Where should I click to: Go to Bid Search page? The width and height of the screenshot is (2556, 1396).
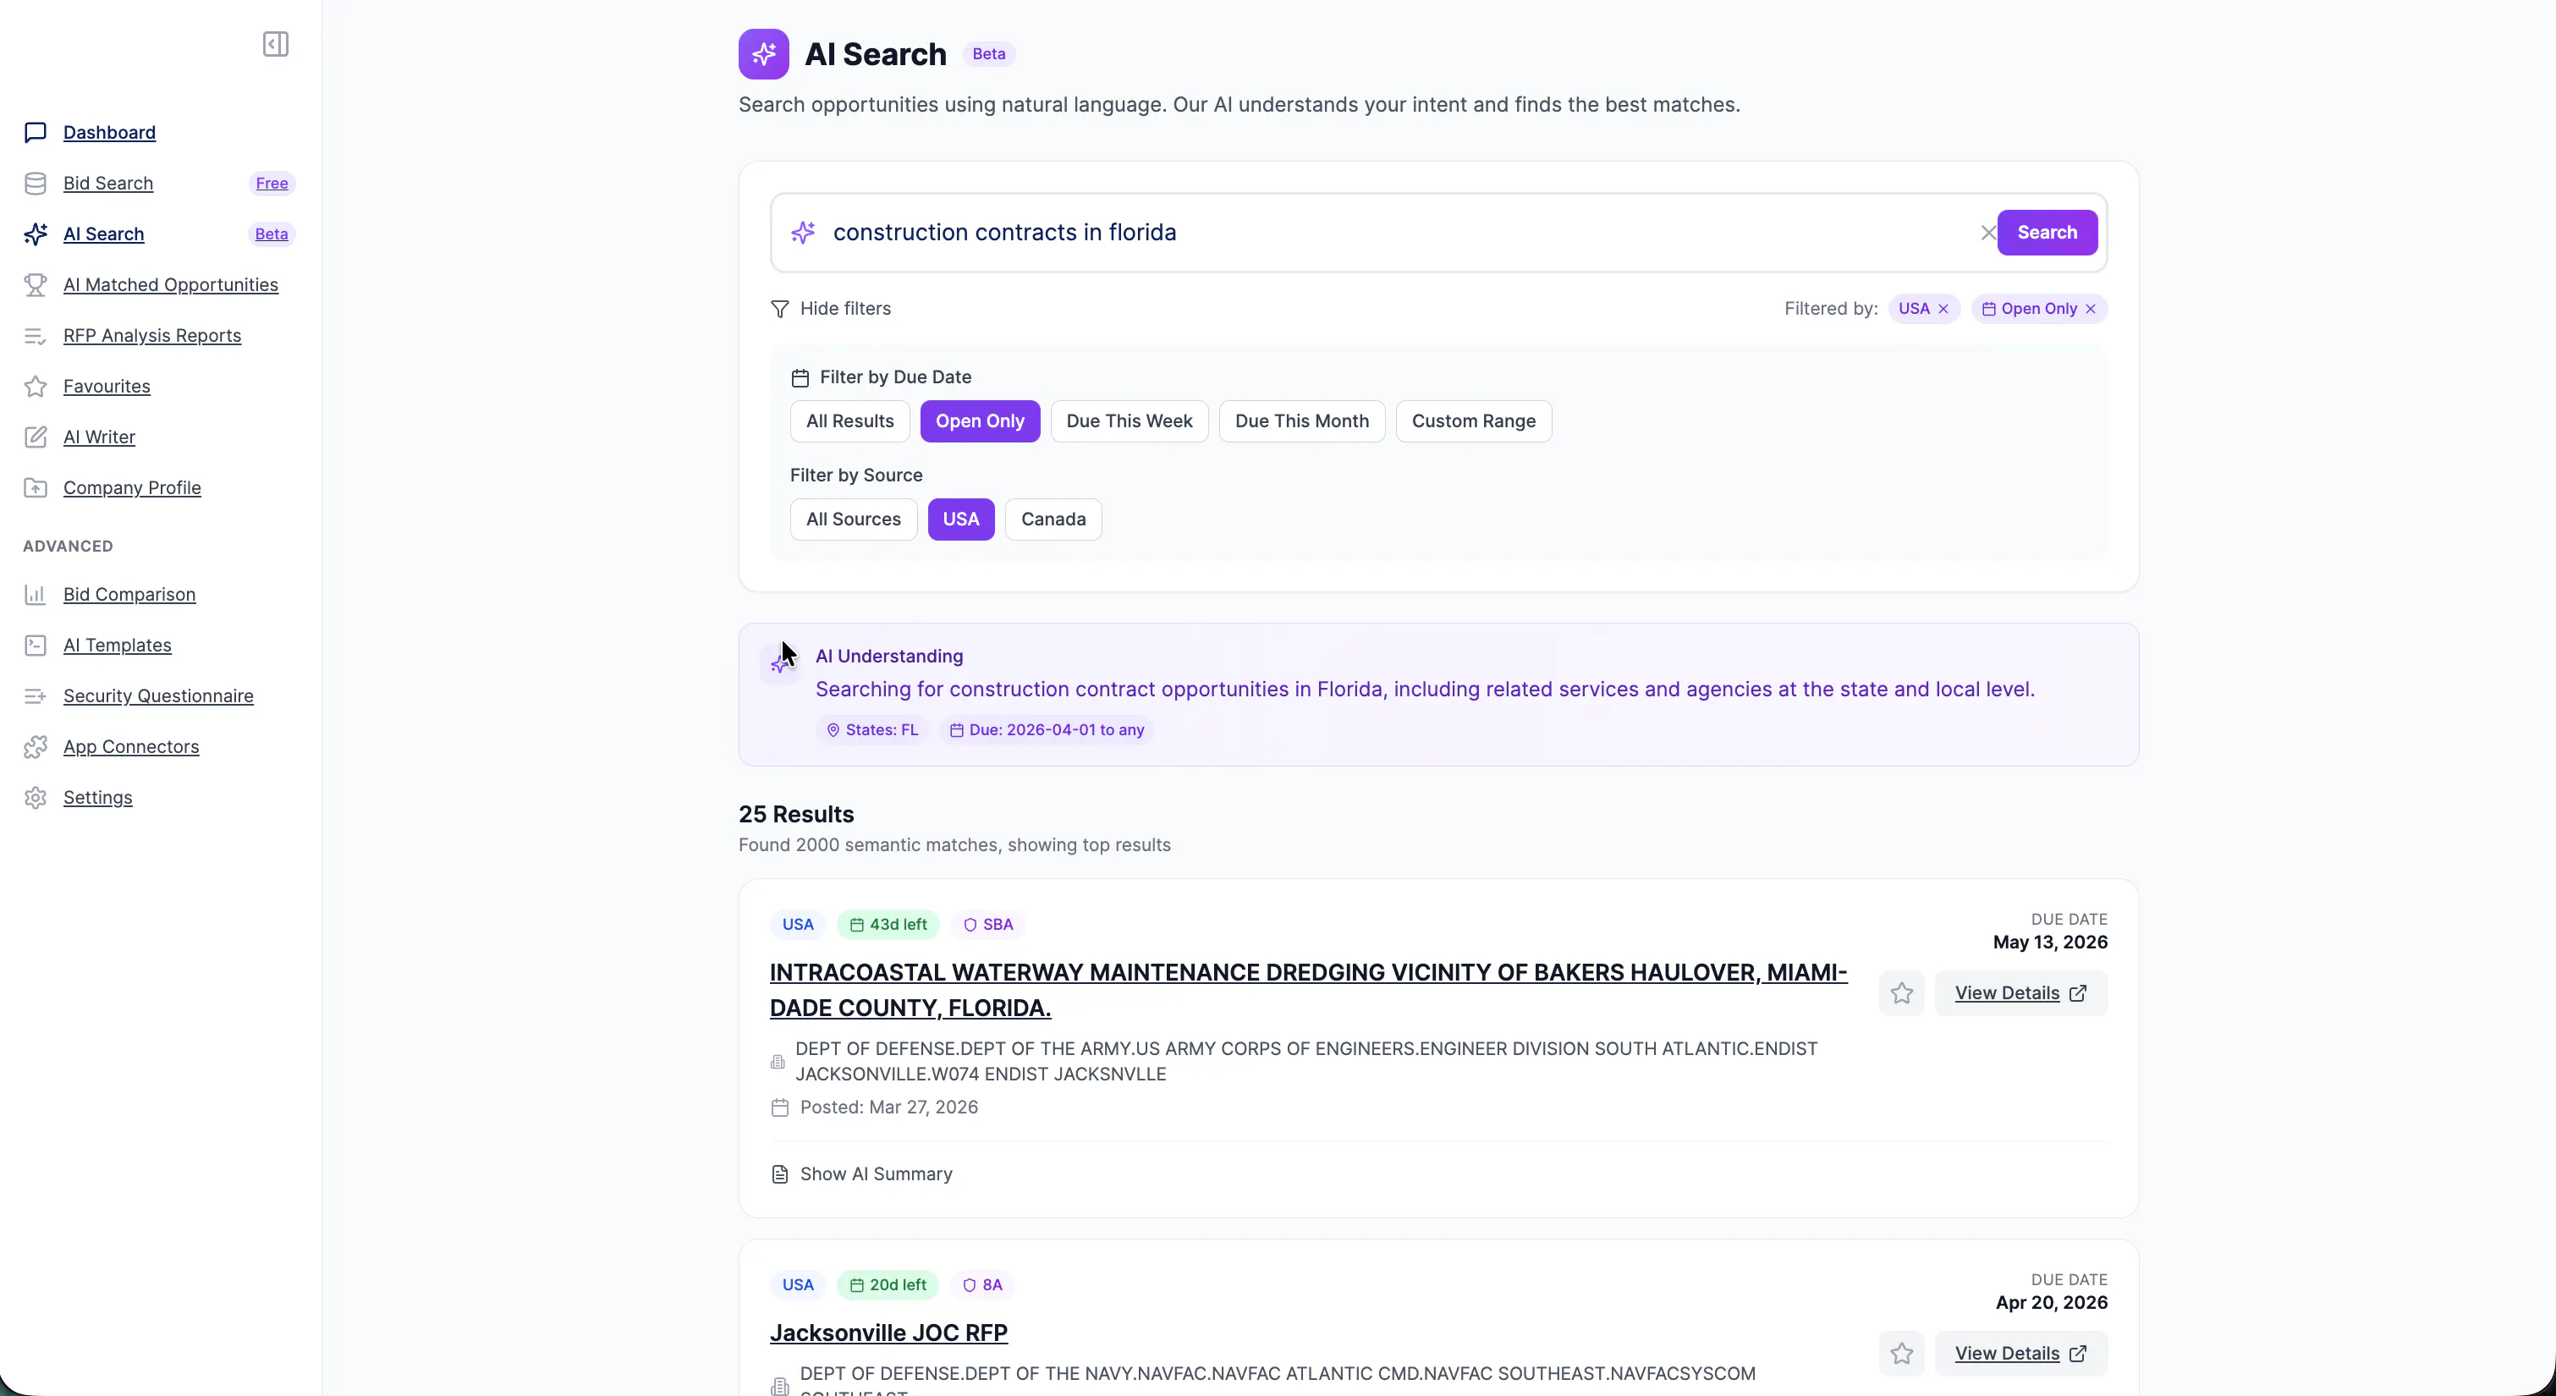(108, 183)
